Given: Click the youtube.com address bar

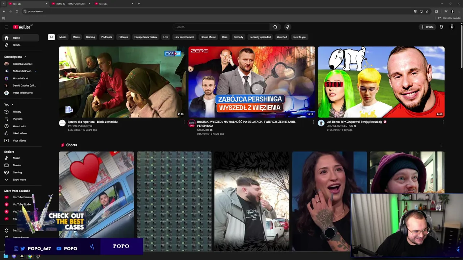Looking at the screenshot, I should [217, 11].
